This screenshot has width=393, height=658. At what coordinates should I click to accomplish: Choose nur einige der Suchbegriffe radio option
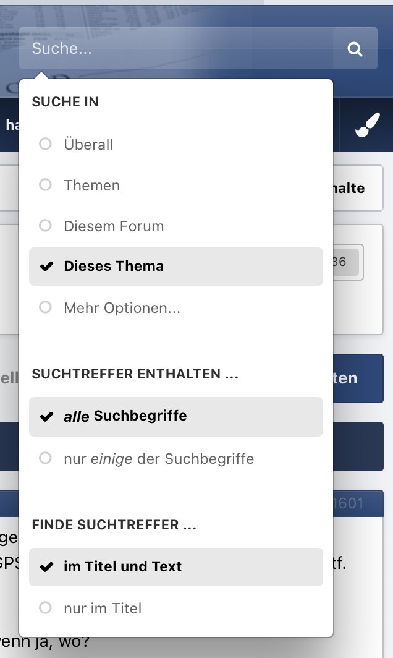point(45,458)
